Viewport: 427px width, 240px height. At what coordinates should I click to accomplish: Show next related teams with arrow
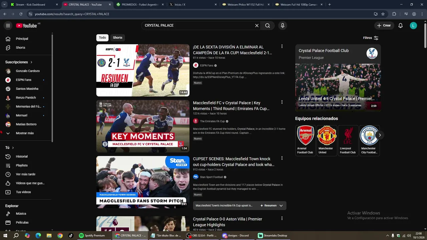380,135
